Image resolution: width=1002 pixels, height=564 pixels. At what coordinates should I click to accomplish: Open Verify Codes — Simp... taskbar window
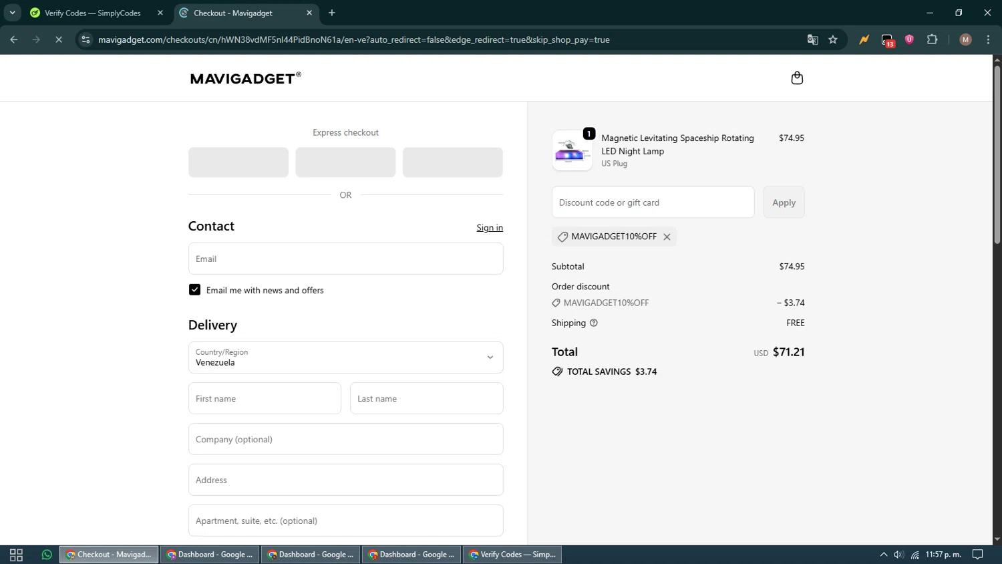click(512, 555)
